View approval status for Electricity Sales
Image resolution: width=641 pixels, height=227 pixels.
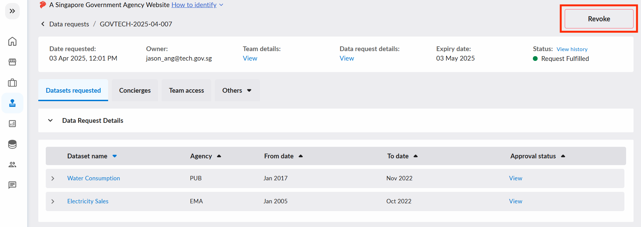pyautogui.click(x=516, y=201)
